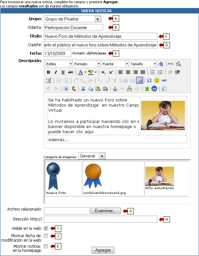Insert a smiley emoticon
Screen dimensions: 199x256
coord(157,80)
